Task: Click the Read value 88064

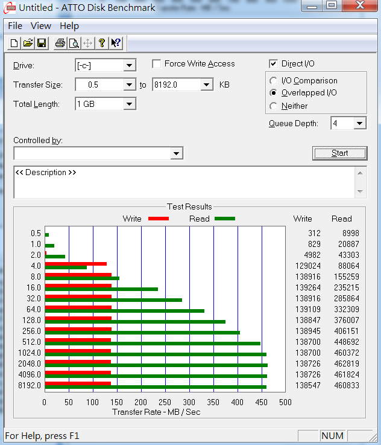Action: tap(348, 266)
